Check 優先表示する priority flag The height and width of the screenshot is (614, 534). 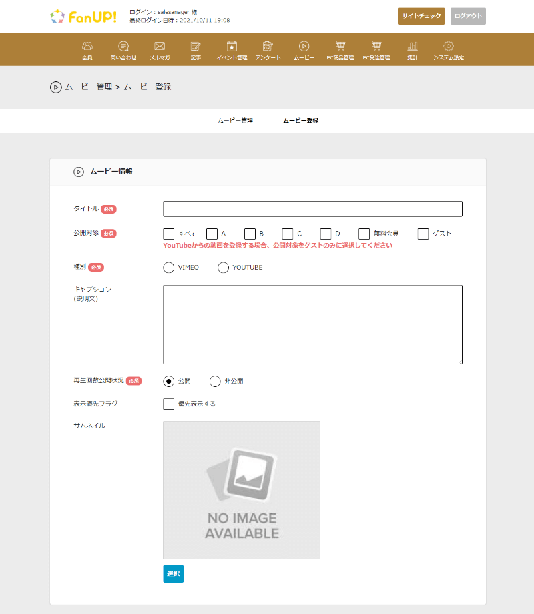(x=169, y=404)
